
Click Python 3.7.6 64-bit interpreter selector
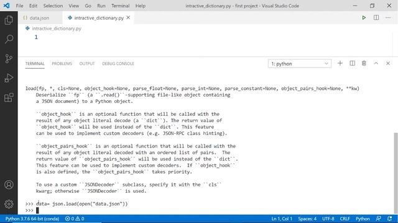click(x=32, y=219)
